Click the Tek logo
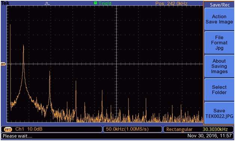 coord(5,3)
